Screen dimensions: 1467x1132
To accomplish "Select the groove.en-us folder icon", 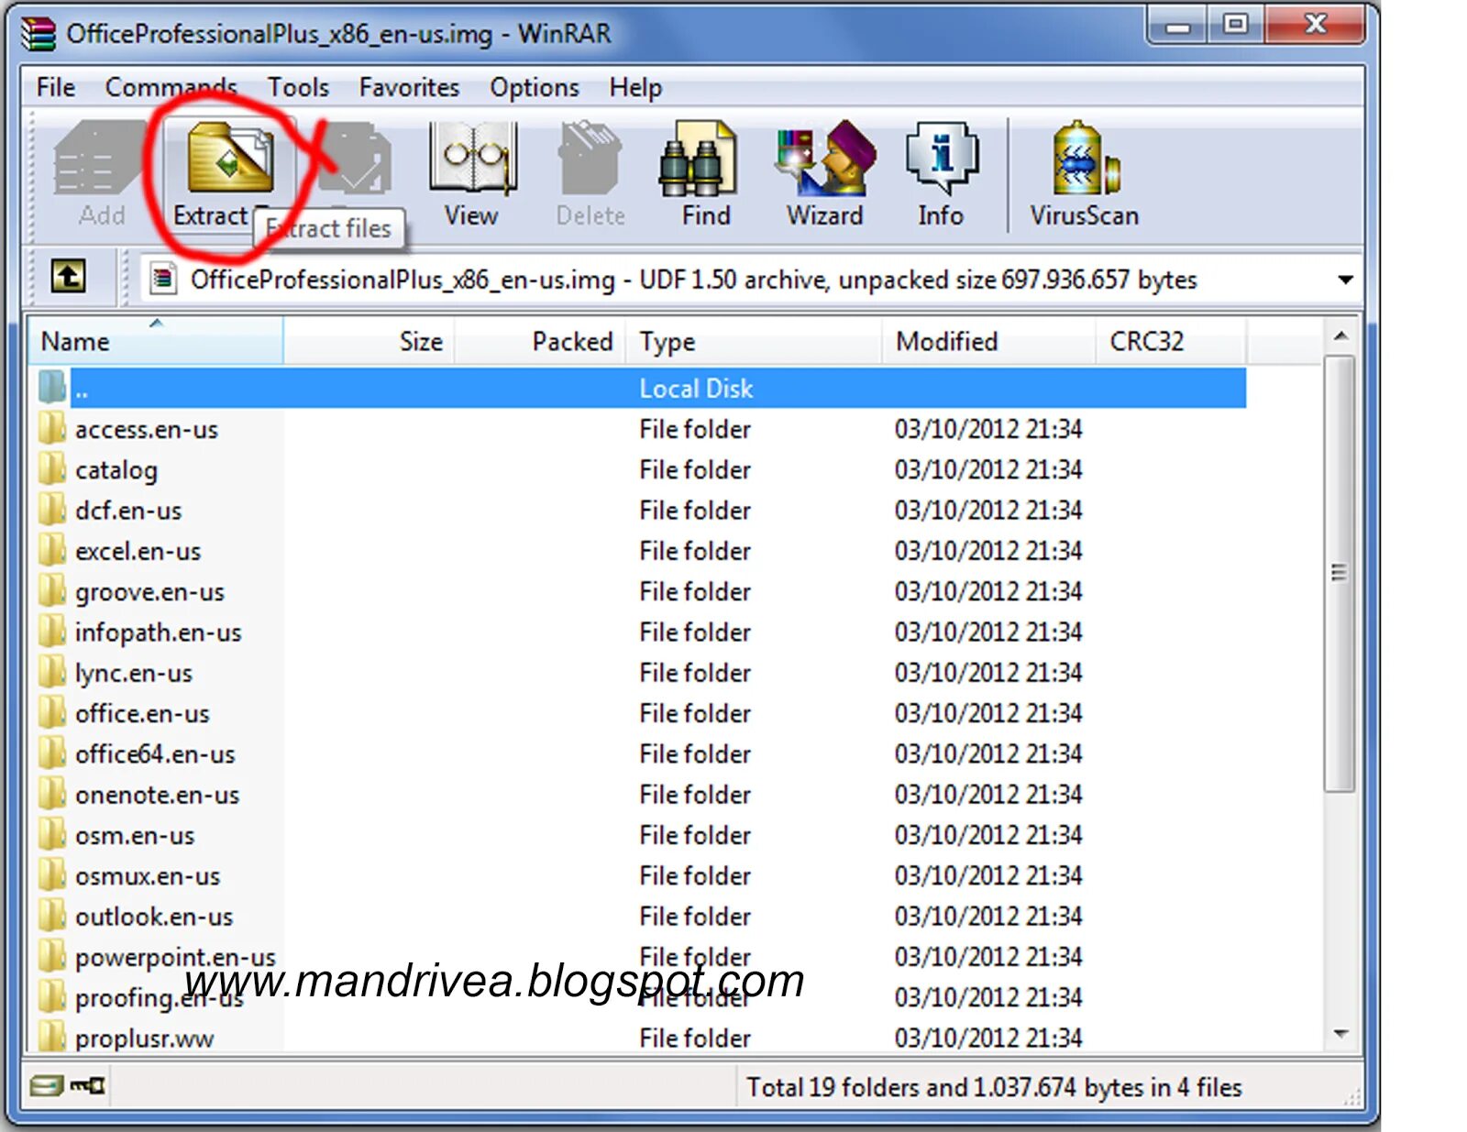I will pyautogui.click(x=52, y=590).
